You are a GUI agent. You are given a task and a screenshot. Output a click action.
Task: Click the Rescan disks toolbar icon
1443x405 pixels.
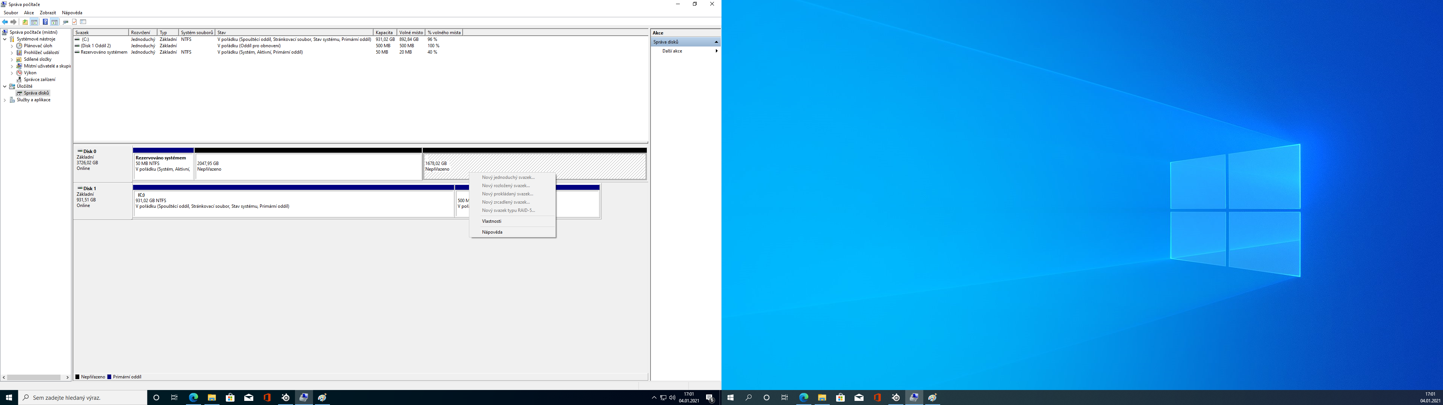pyautogui.click(x=65, y=22)
